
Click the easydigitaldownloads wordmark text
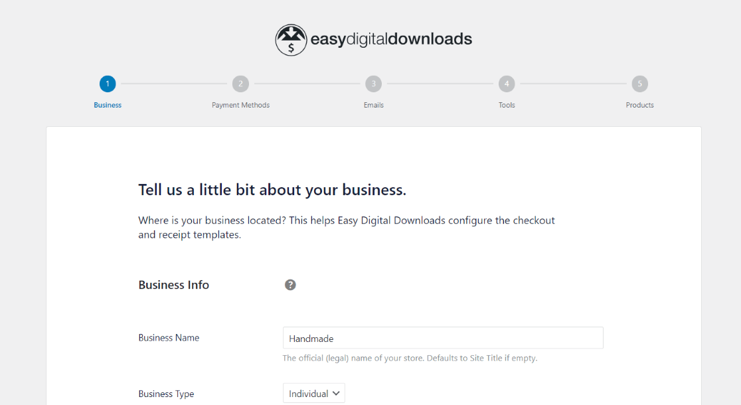tap(391, 39)
